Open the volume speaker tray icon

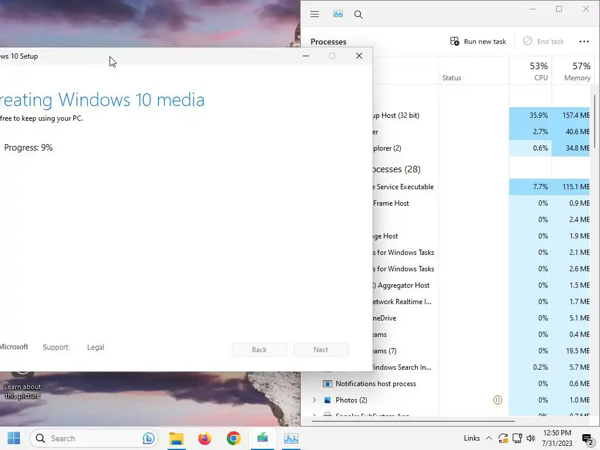[530, 438]
